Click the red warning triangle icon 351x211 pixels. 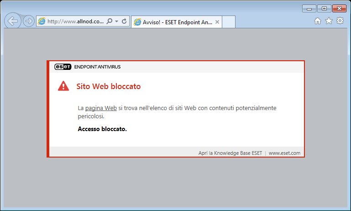click(63, 86)
